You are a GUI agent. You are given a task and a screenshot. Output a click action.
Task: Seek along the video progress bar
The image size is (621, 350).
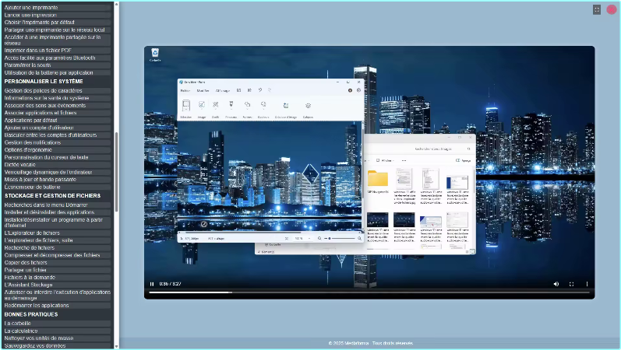[x=369, y=292]
